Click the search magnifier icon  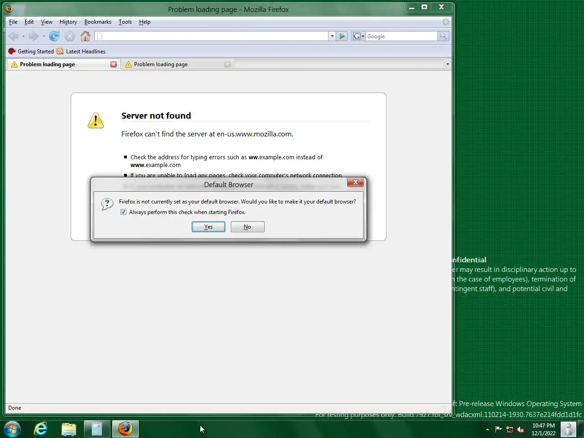click(443, 36)
